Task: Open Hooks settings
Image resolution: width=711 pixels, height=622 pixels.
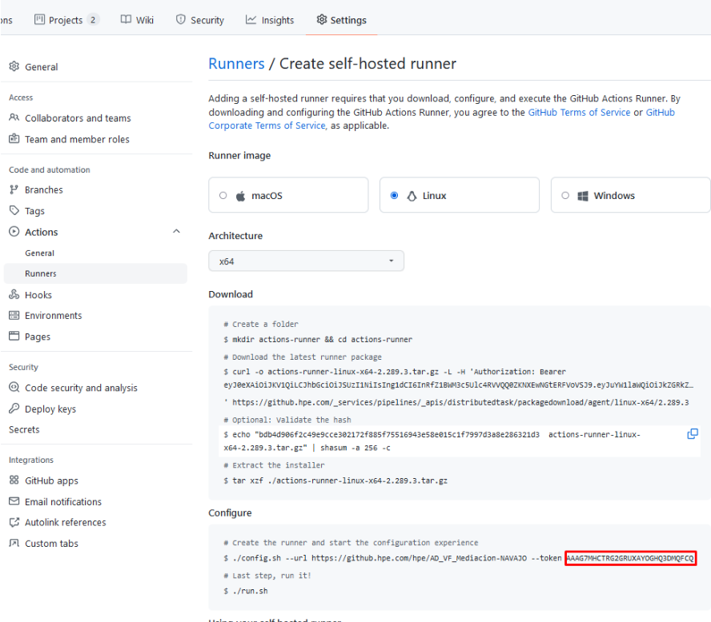Action: tap(38, 295)
